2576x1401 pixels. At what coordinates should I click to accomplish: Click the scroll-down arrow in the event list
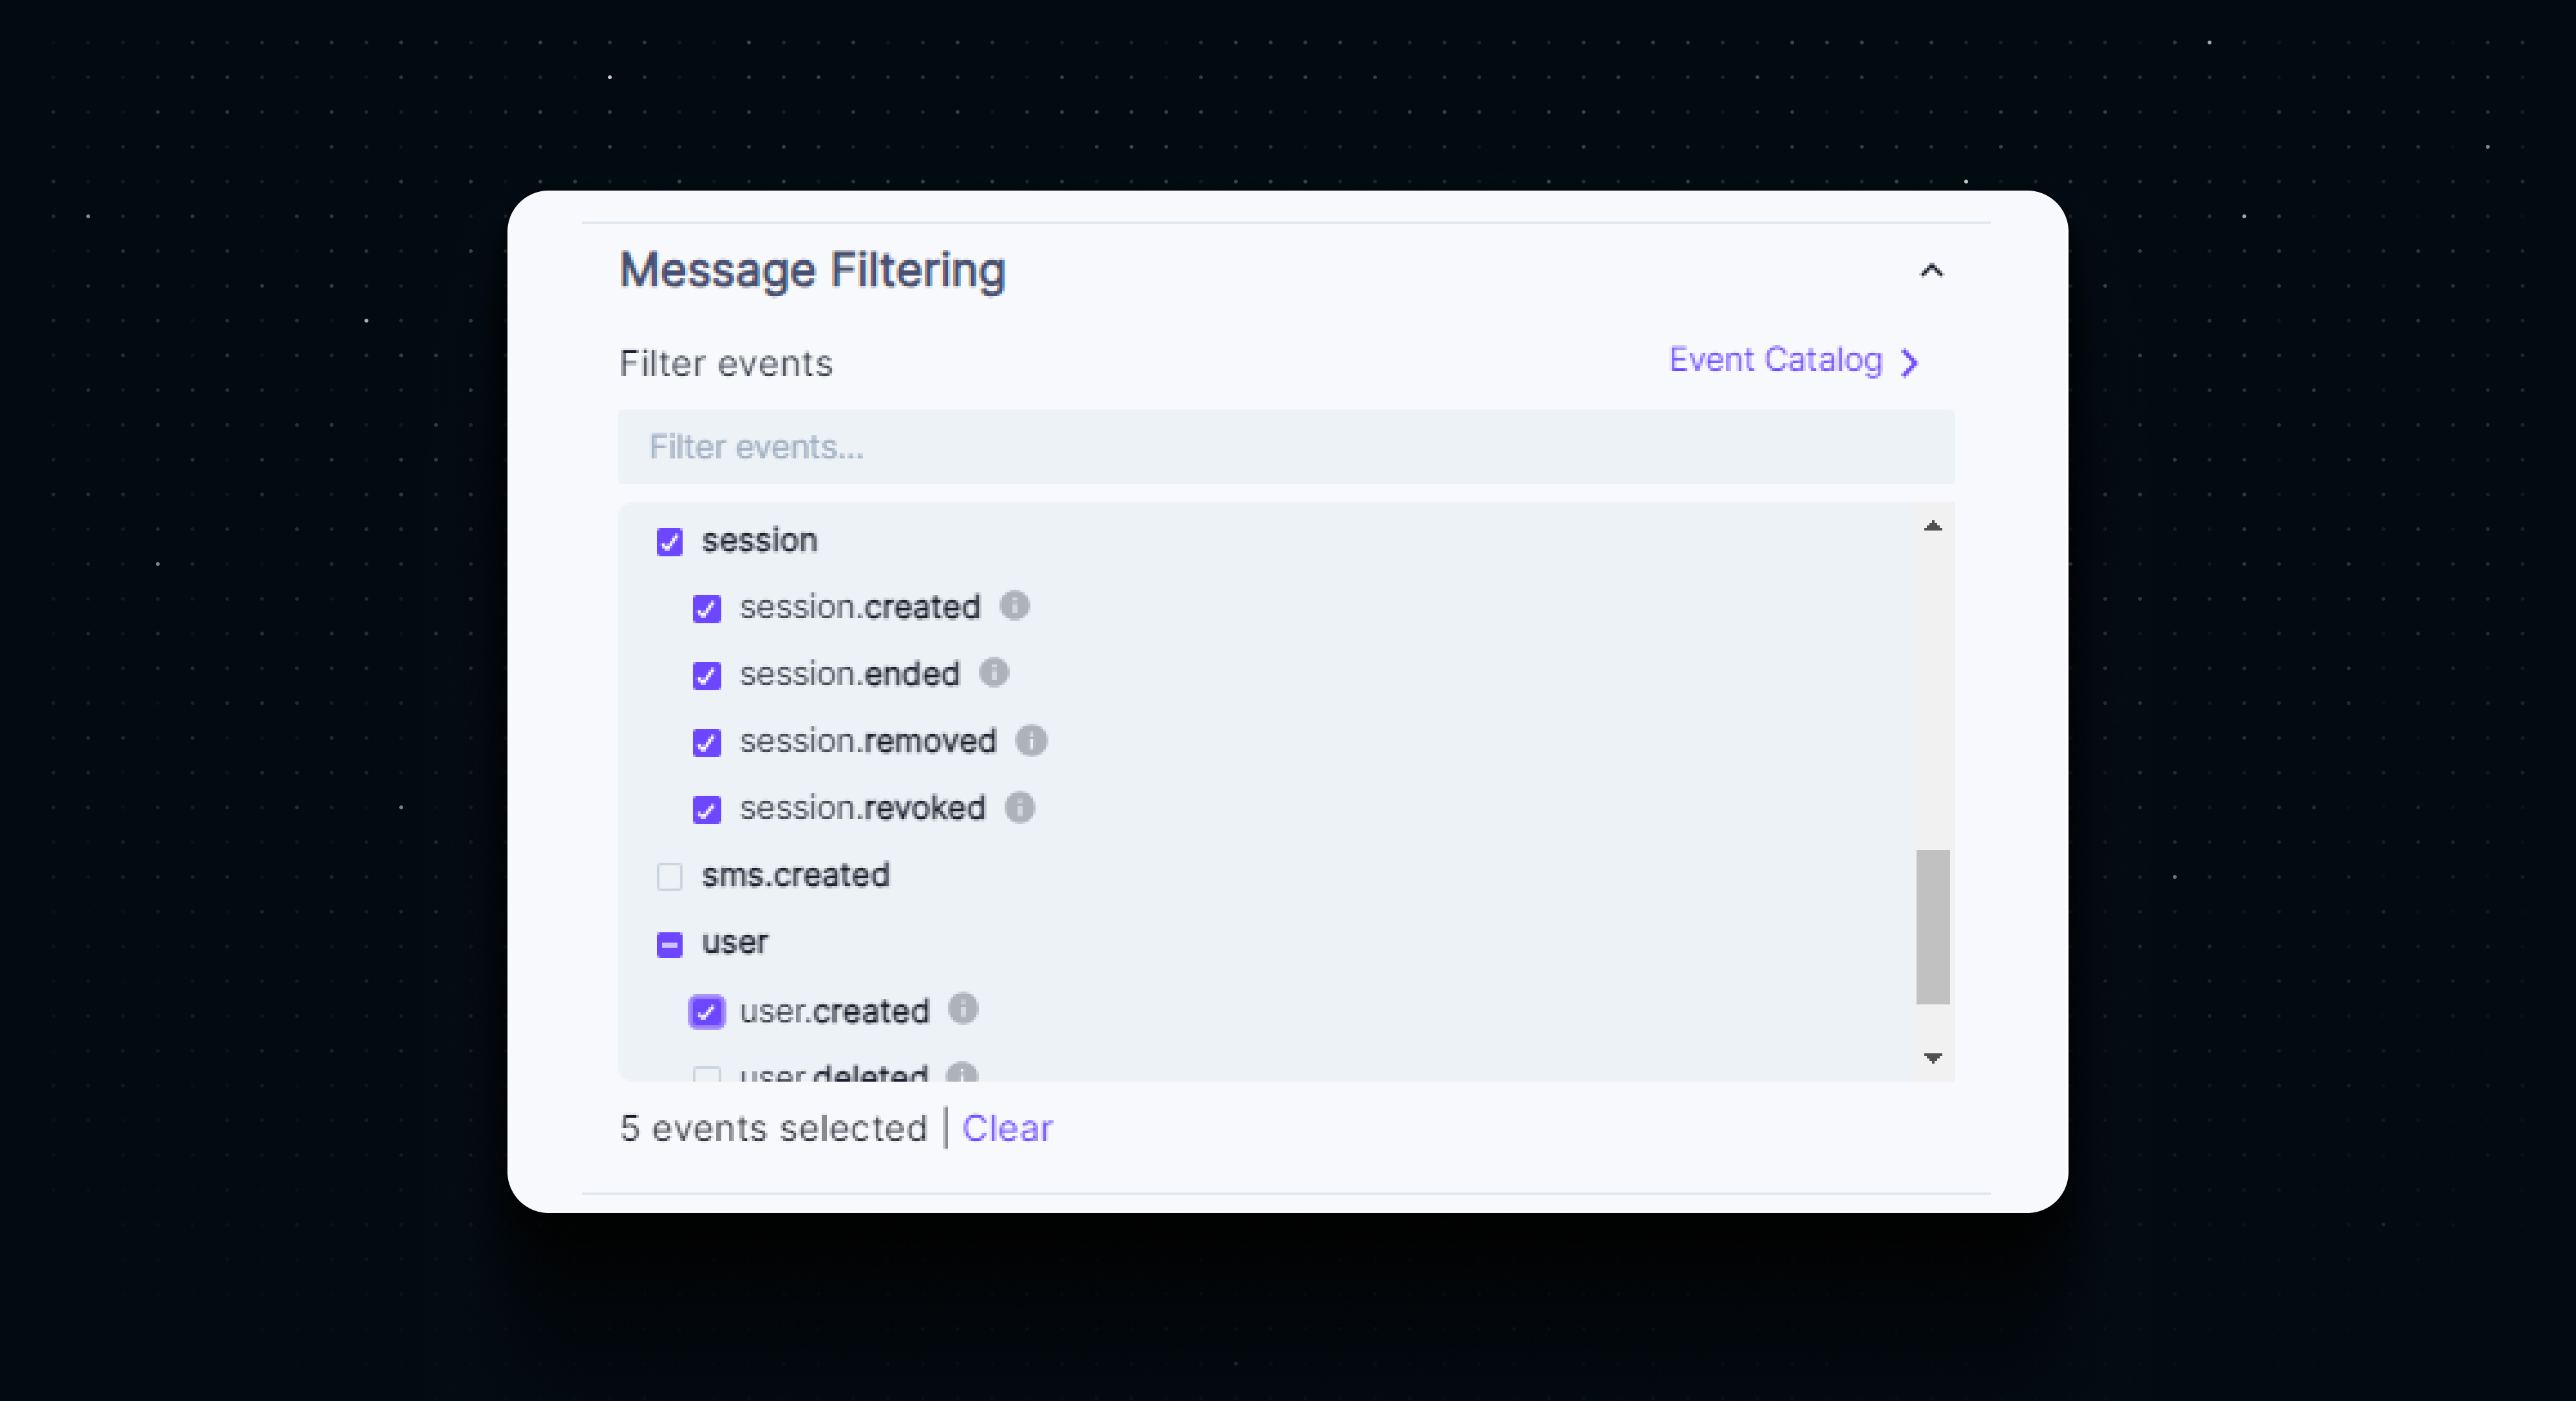[1932, 1058]
